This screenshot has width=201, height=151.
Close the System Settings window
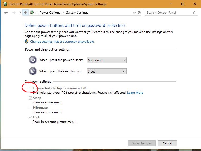195,4
